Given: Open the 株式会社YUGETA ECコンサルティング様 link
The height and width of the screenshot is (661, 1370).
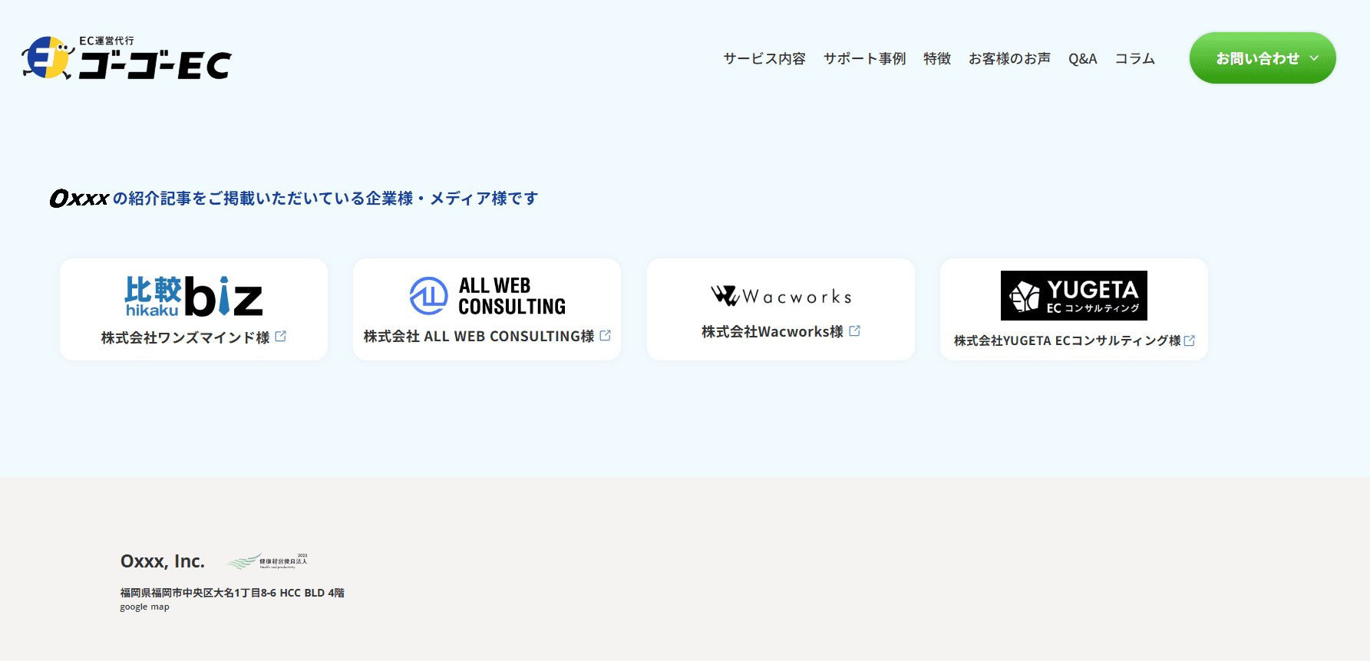Looking at the screenshot, I should click(x=1067, y=340).
